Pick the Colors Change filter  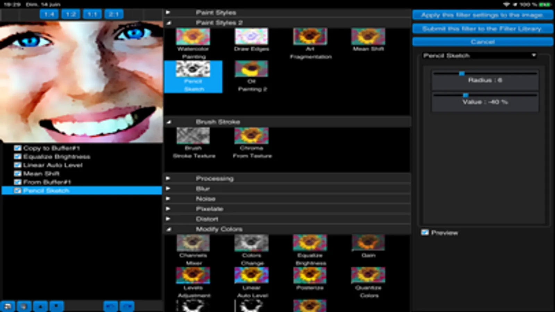[251, 243]
